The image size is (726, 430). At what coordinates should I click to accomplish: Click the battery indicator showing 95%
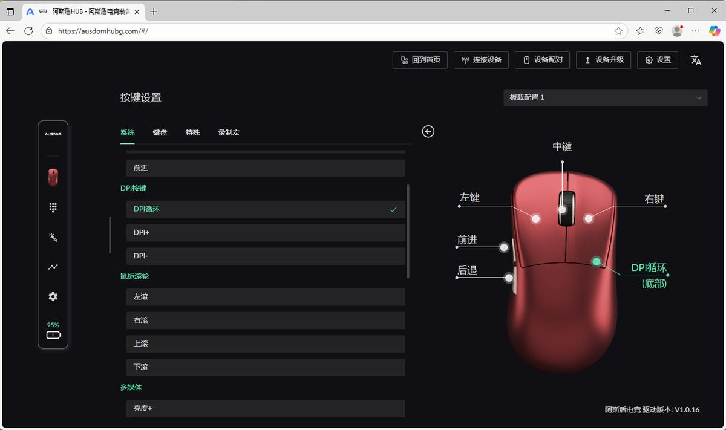coord(53,330)
